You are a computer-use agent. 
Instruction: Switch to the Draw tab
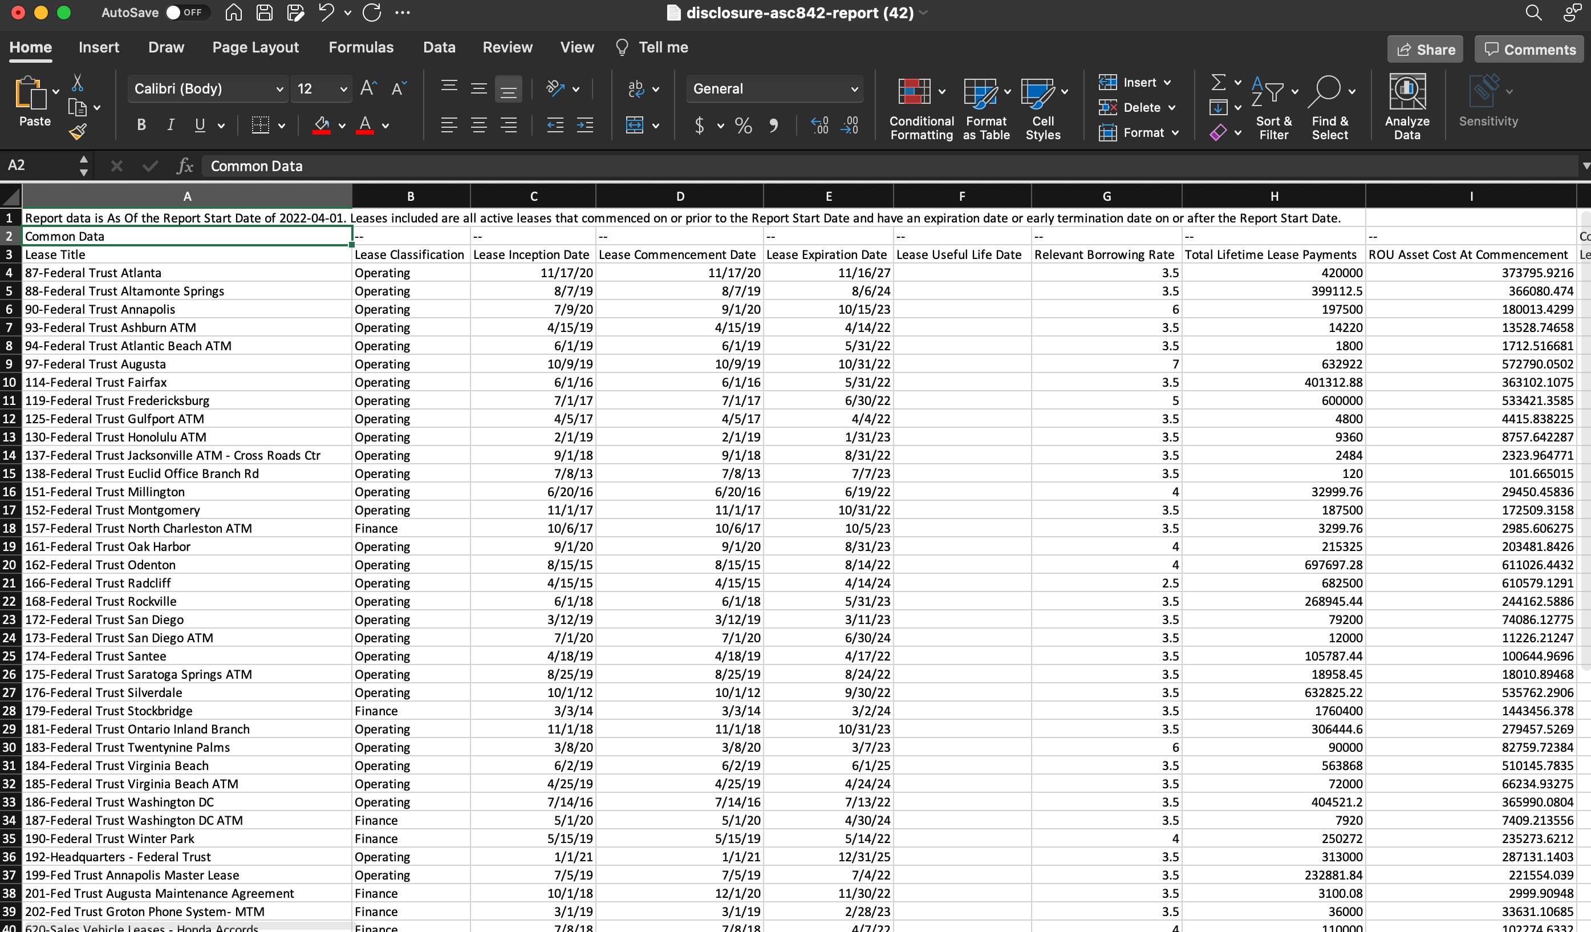pyautogui.click(x=166, y=47)
